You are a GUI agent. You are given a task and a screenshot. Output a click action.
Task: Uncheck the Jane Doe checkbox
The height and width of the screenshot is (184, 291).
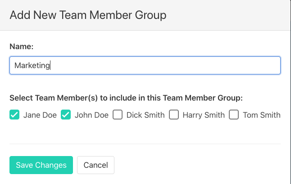pos(14,115)
